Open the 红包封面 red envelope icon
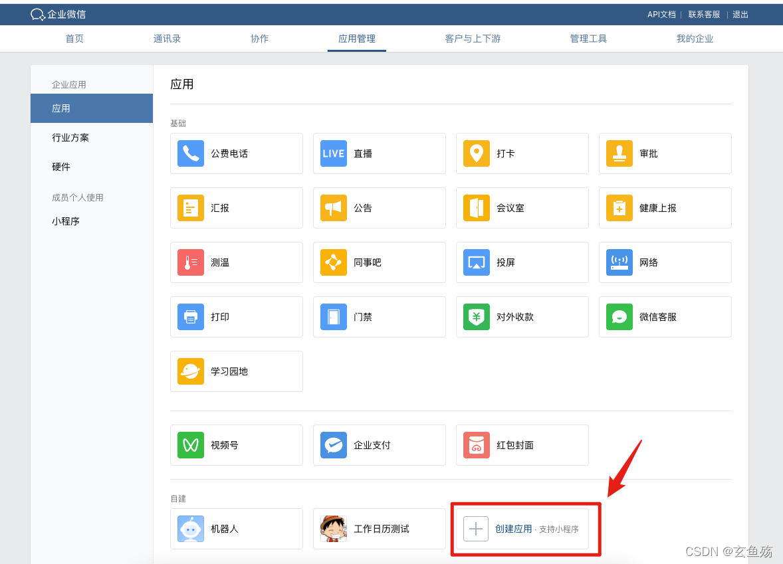Screen dimensions: 783x564 tap(476, 444)
